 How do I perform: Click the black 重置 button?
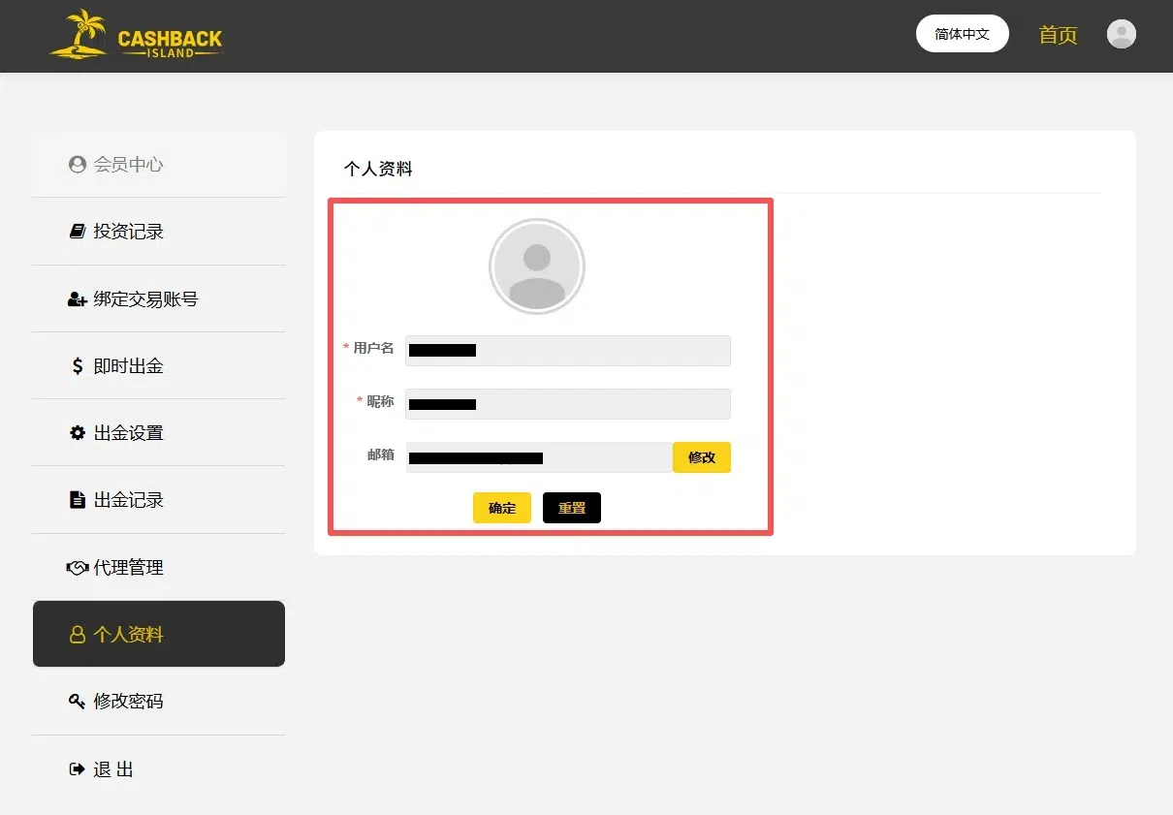point(572,508)
